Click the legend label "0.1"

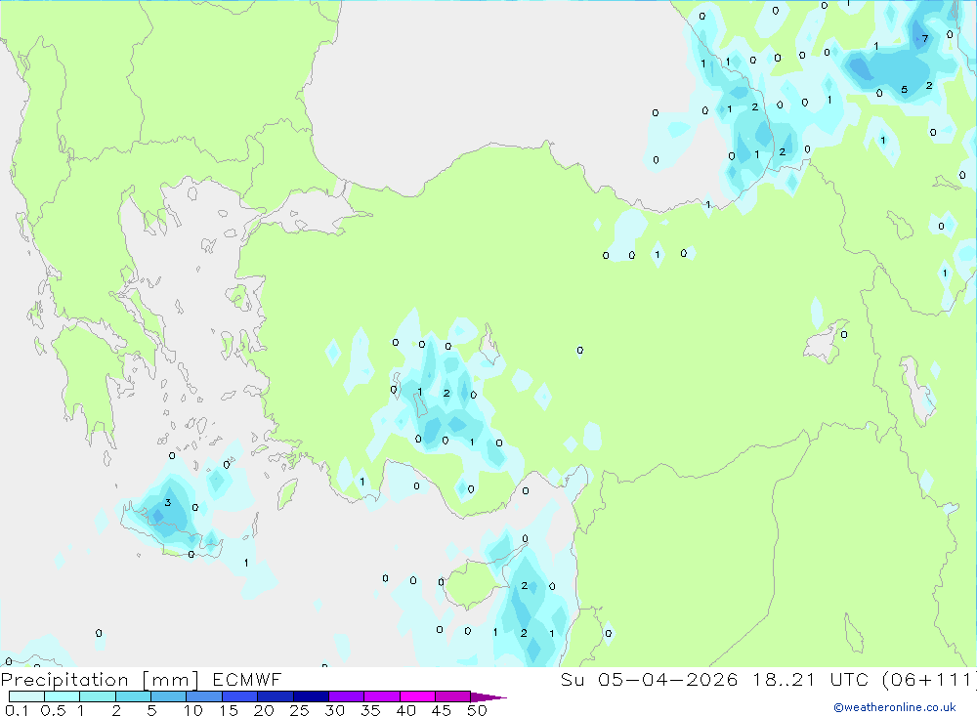(x=17, y=710)
